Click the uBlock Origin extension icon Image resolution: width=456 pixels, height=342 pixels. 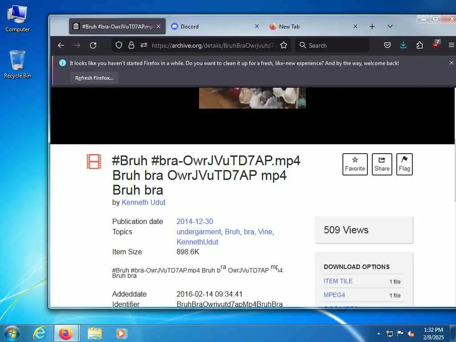(x=436, y=45)
